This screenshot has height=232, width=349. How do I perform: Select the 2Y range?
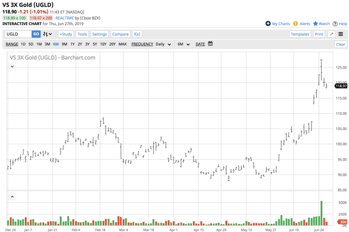(80, 44)
